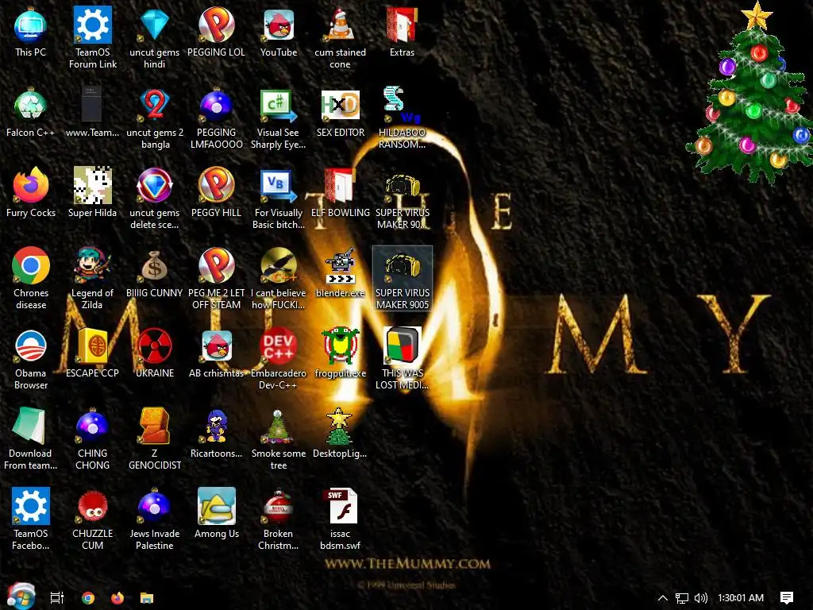This screenshot has width=813, height=610.
Task: Click the 1:30:01 AM taskbar clock
Action: point(741,598)
